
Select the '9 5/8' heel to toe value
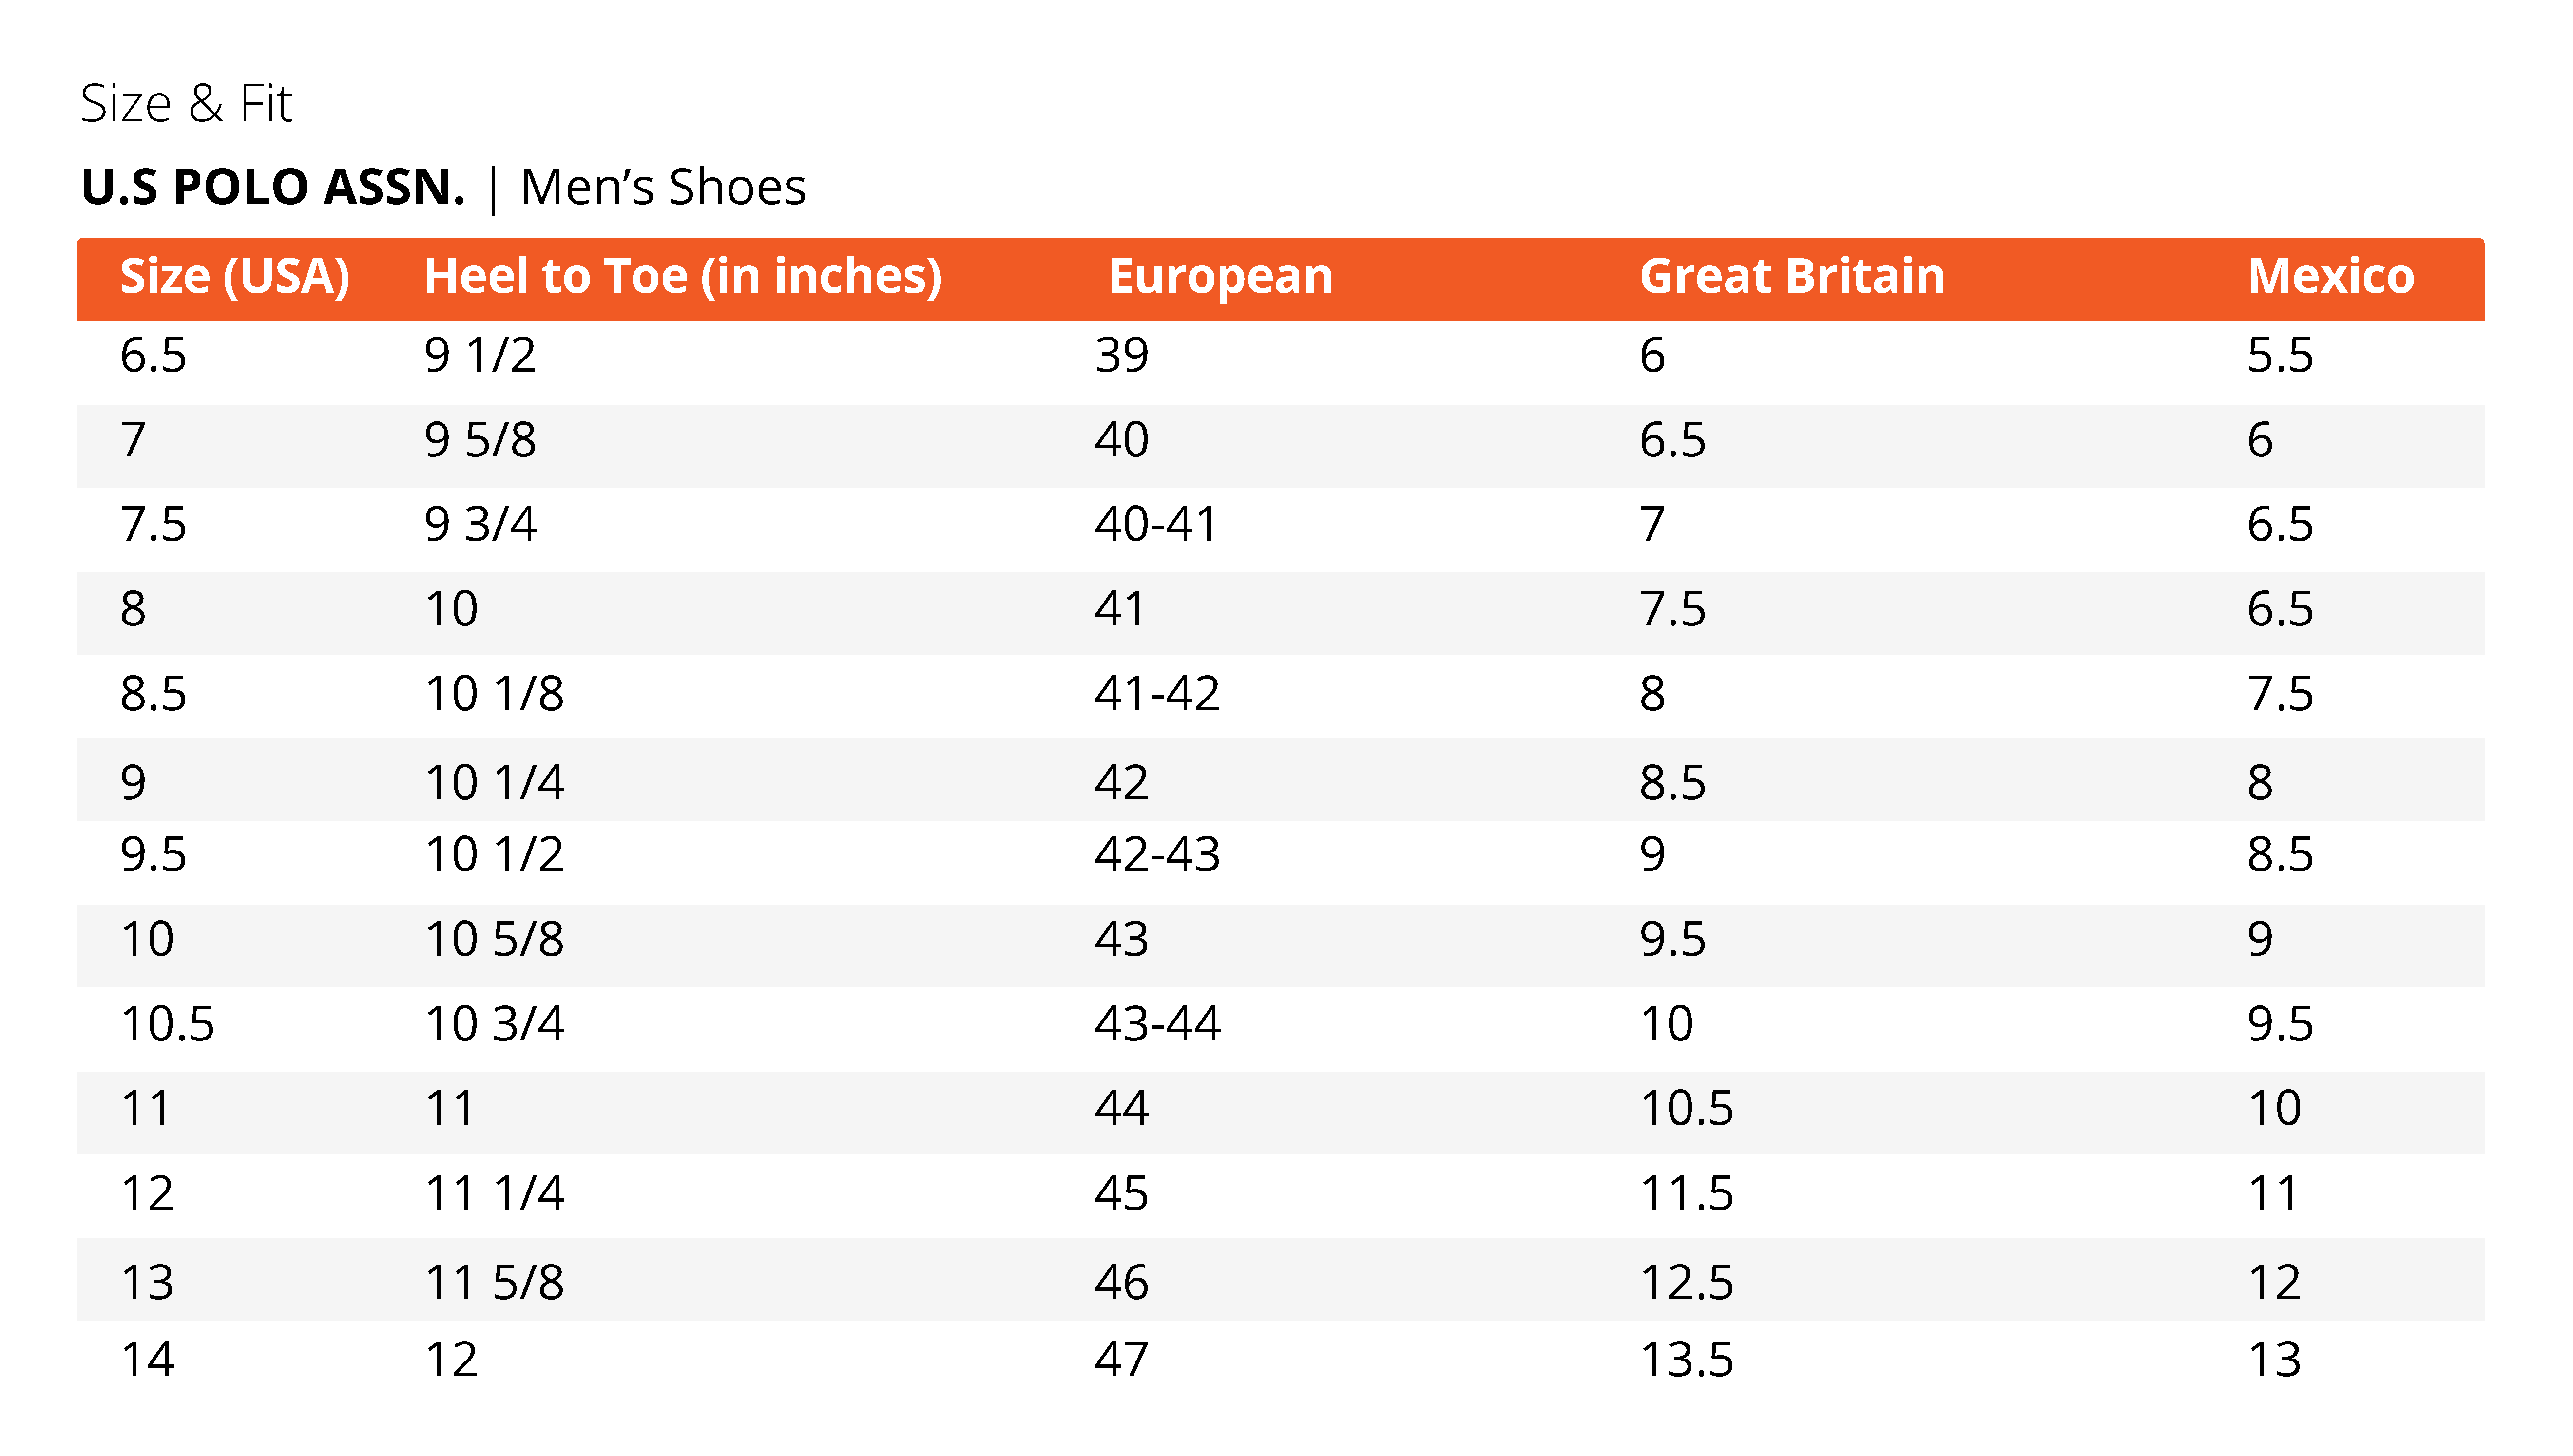[480, 440]
